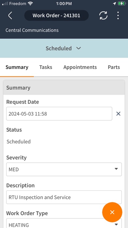128x228 pixels.
Task: Open the three-dot overflow menu
Action: click(118, 15)
